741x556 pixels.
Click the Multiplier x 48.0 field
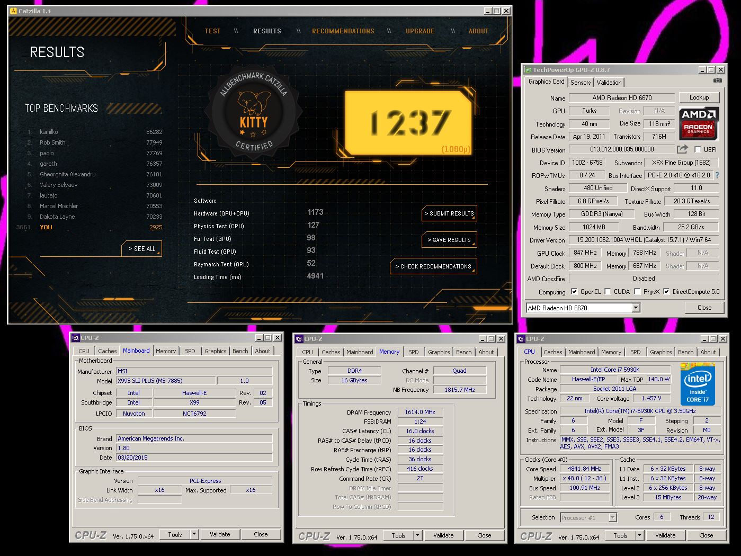click(585, 478)
